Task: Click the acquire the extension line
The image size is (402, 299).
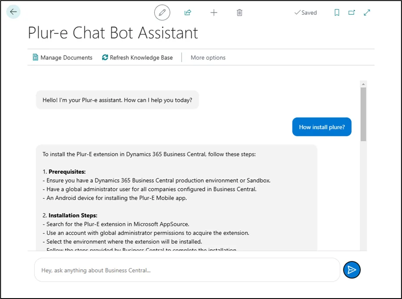Action: click(x=146, y=233)
